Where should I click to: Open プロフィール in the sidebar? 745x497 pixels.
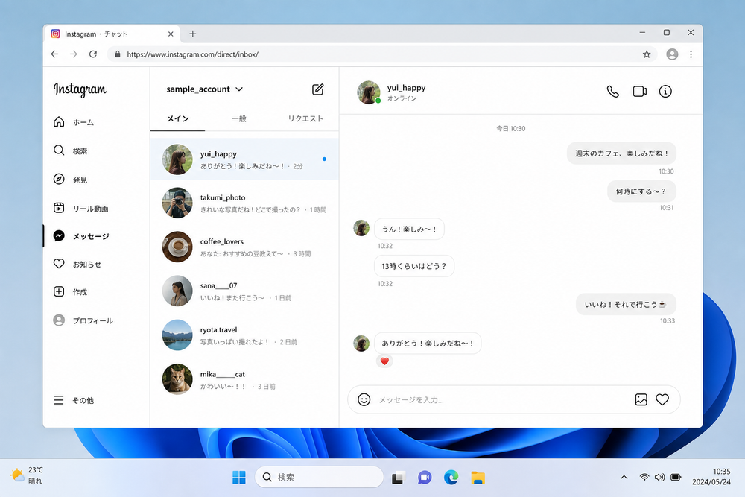(83, 320)
